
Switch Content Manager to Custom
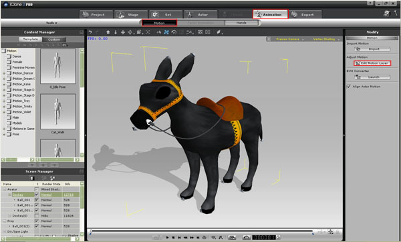[x=54, y=39]
